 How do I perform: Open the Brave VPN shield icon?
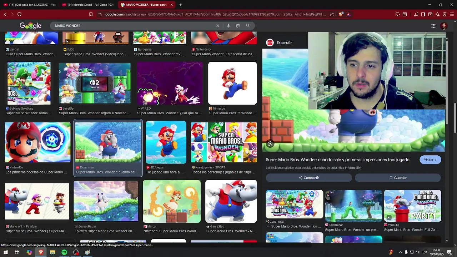click(x=445, y=14)
